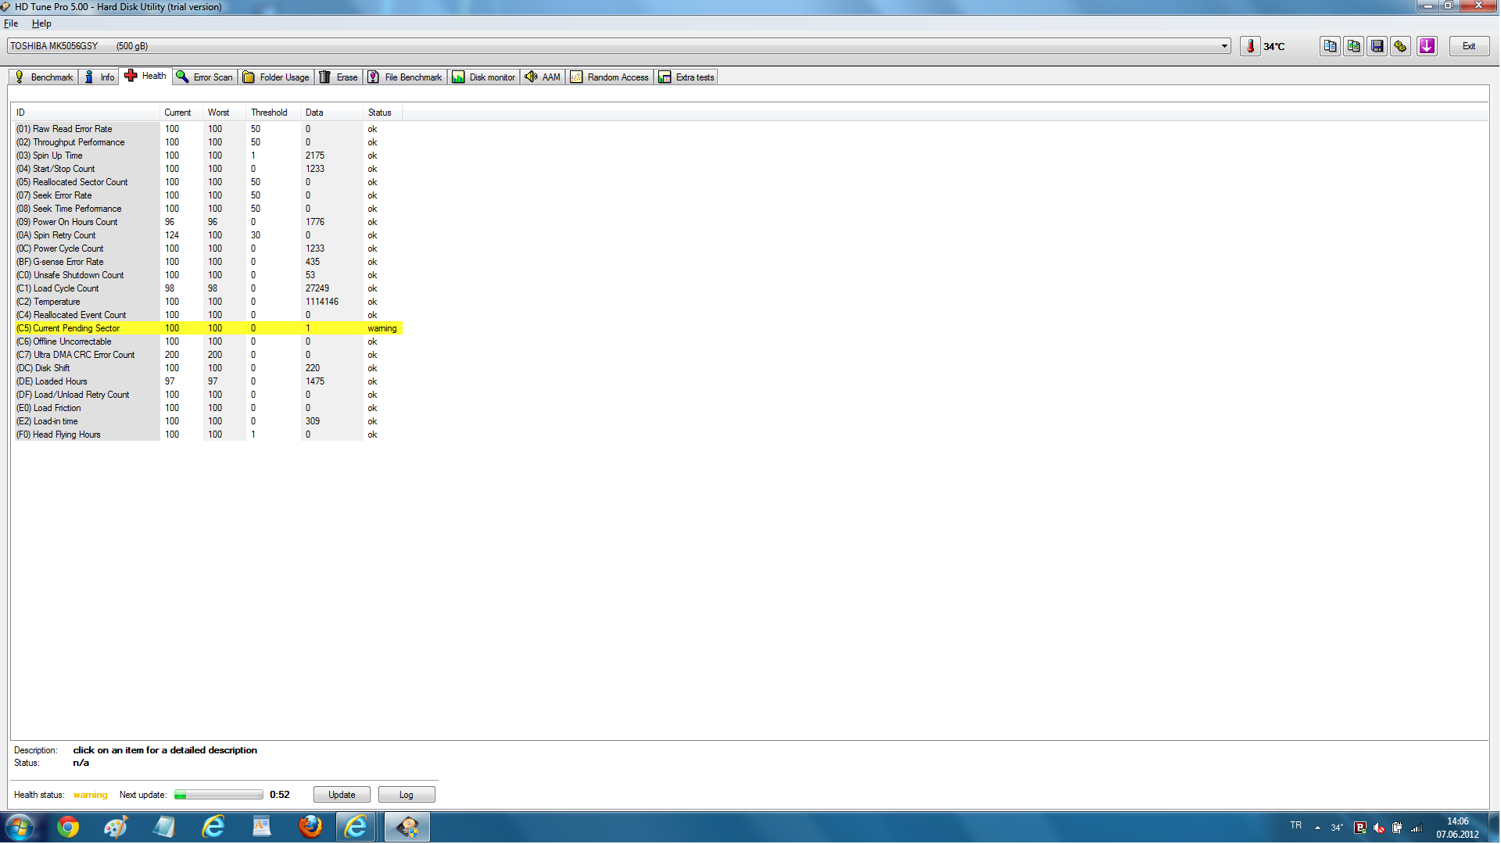This screenshot has height=844, width=1501.
Task: Select the AAM tool icon
Action: coord(532,77)
